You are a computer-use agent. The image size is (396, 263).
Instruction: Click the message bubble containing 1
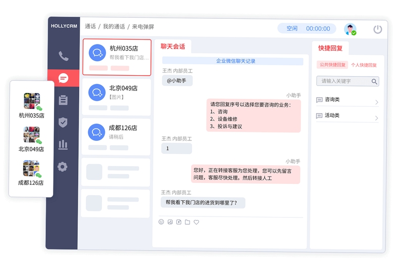coord(177,148)
